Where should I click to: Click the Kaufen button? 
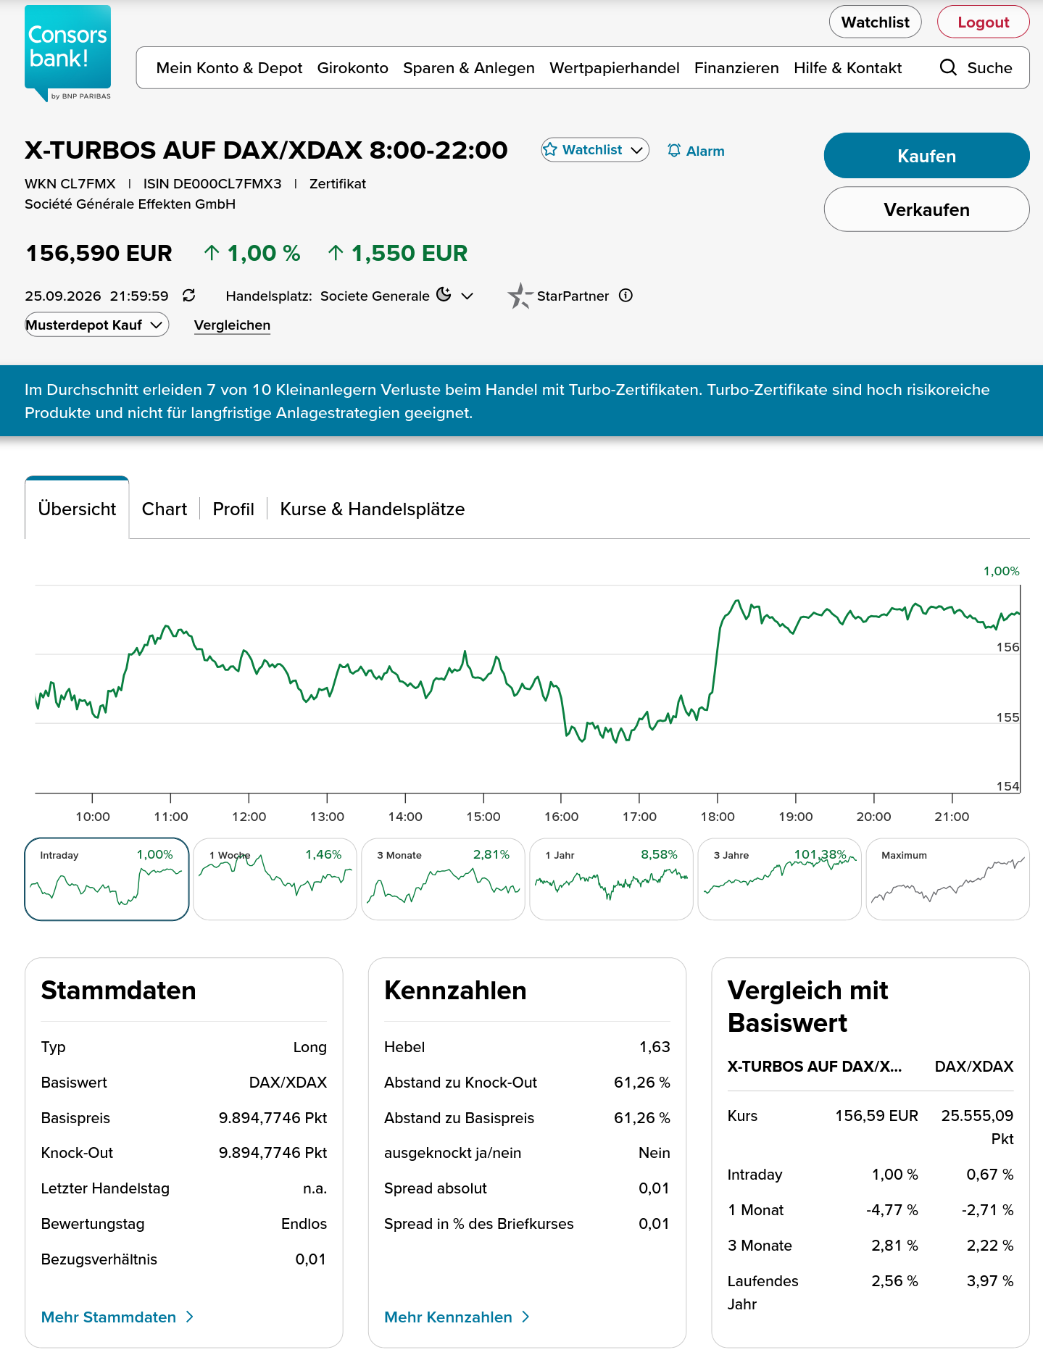(x=926, y=156)
